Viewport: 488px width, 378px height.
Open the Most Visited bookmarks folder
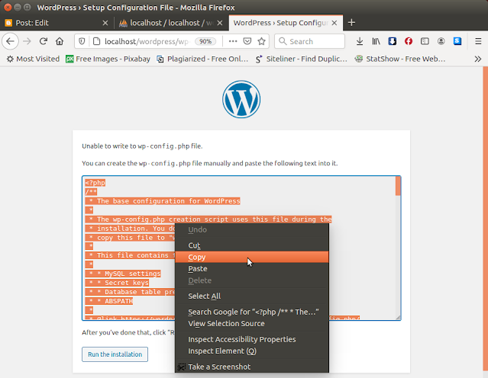click(33, 59)
